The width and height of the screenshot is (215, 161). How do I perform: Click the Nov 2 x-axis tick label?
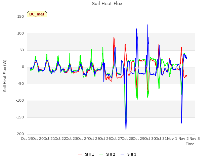(183, 139)
